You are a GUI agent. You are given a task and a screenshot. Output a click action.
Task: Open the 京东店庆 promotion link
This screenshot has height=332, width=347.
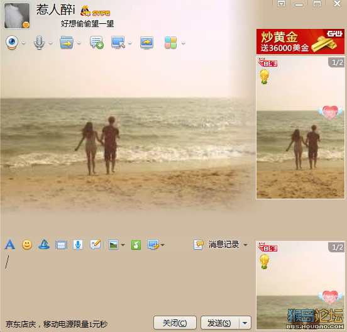(57, 324)
